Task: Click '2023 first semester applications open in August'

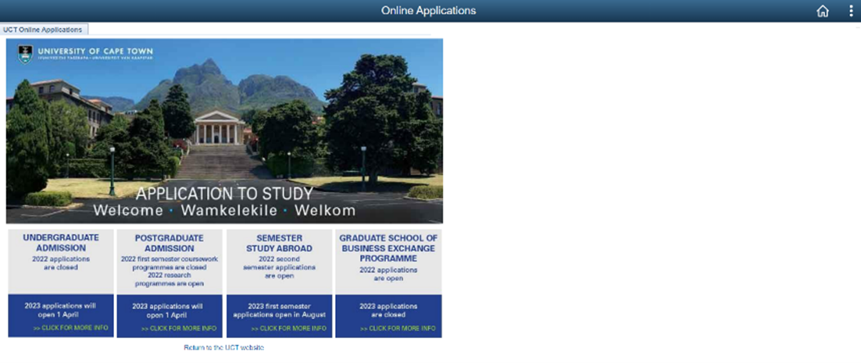Action: [279, 311]
